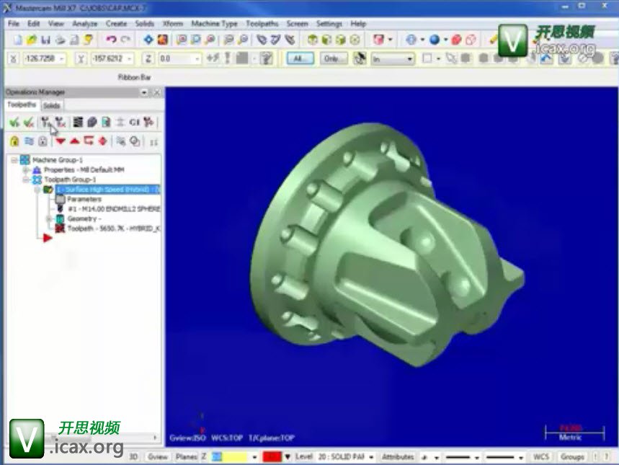Image resolution: width=619 pixels, height=465 pixels.
Task: Click the red shaded solid icon
Action: point(457,40)
